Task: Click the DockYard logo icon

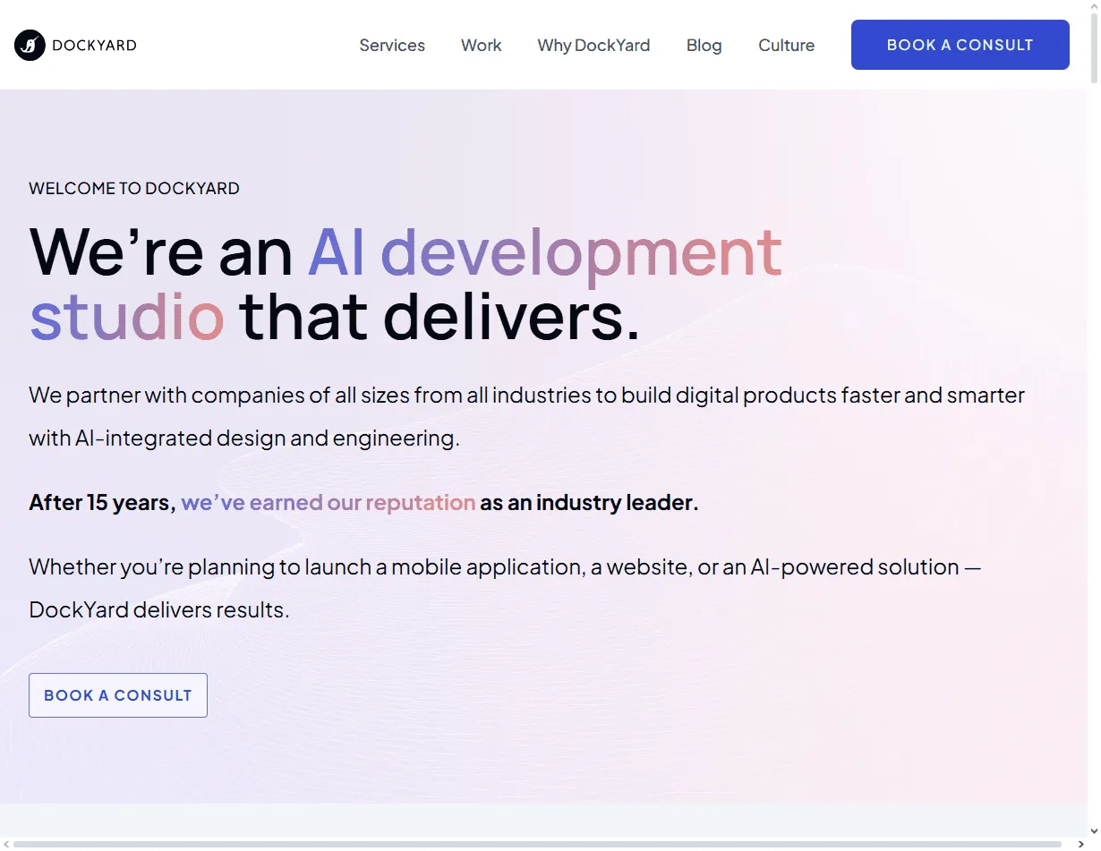Action: pos(30,45)
